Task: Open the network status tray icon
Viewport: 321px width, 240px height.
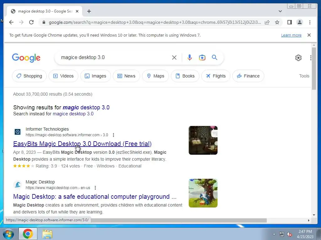Action: click(282, 234)
